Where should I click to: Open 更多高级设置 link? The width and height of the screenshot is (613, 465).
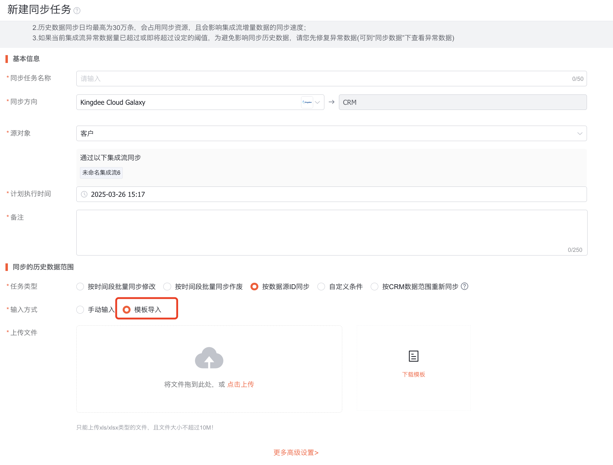click(296, 453)
